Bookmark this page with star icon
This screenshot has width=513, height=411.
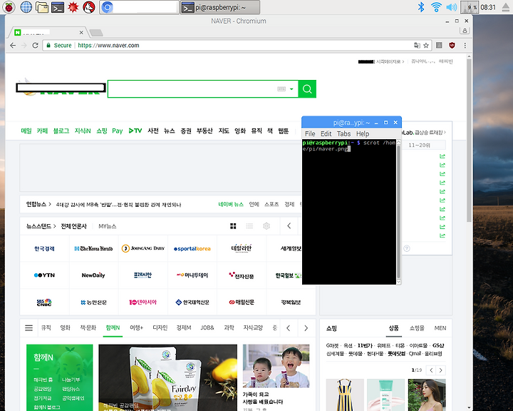pos(426,45)
